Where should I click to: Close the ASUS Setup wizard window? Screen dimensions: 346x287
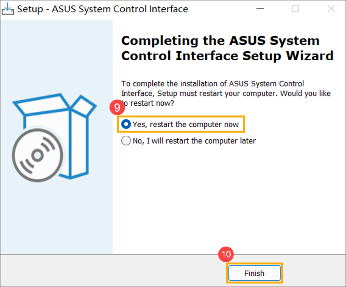(x=331, y=9)
